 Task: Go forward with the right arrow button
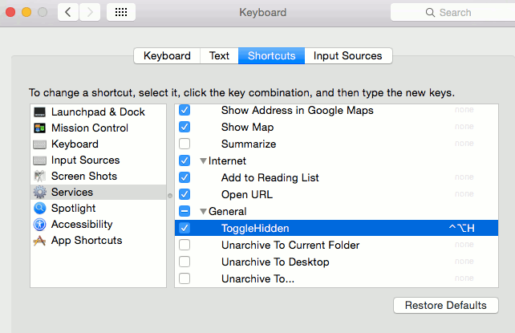click(x=90, y=12)
